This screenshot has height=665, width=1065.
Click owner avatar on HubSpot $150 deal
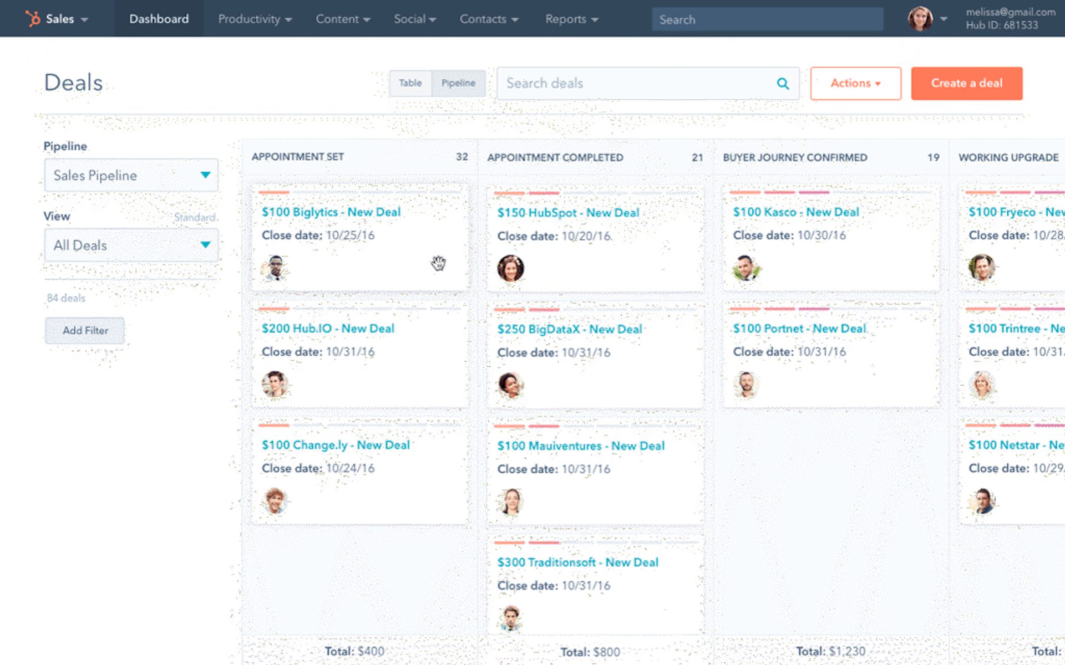(x=510, y=268)
